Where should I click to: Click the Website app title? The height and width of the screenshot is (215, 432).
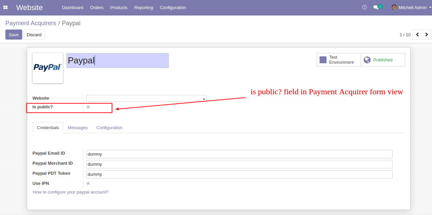(x=30, y=7)
